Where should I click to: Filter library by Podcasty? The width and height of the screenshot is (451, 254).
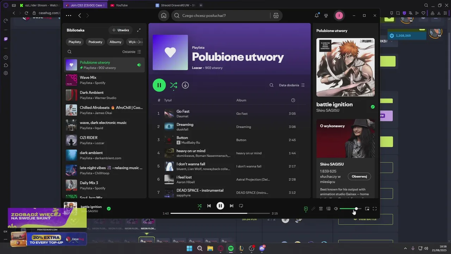pyautogui.click(x=95, y=42)
